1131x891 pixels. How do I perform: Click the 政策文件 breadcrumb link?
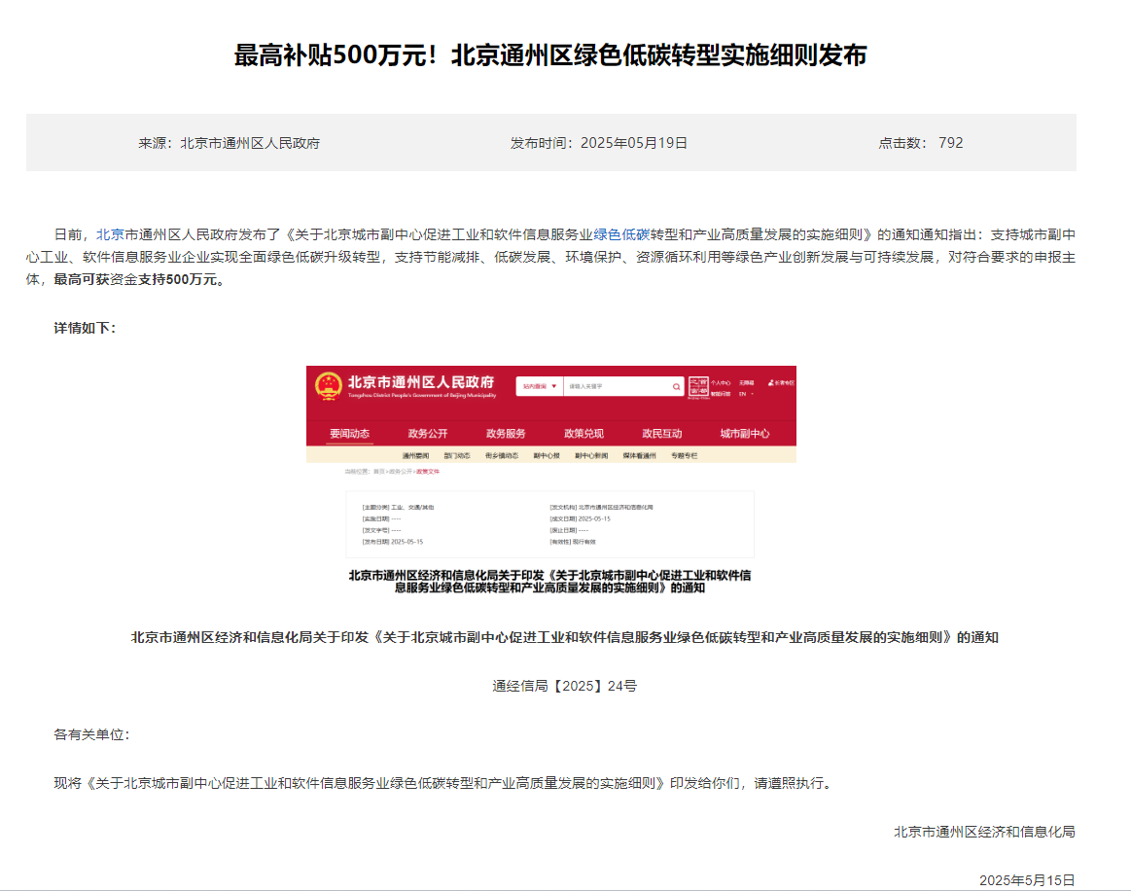click(x=428, y=471)
